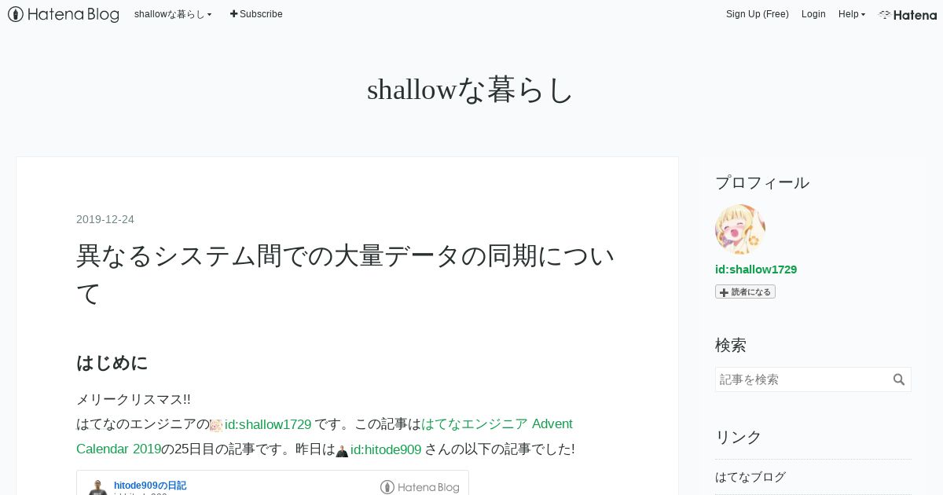The width and height of the screenshot is (943, 495).
Task: Click the はてなブログ sidebar link
Action: point(750,477)
